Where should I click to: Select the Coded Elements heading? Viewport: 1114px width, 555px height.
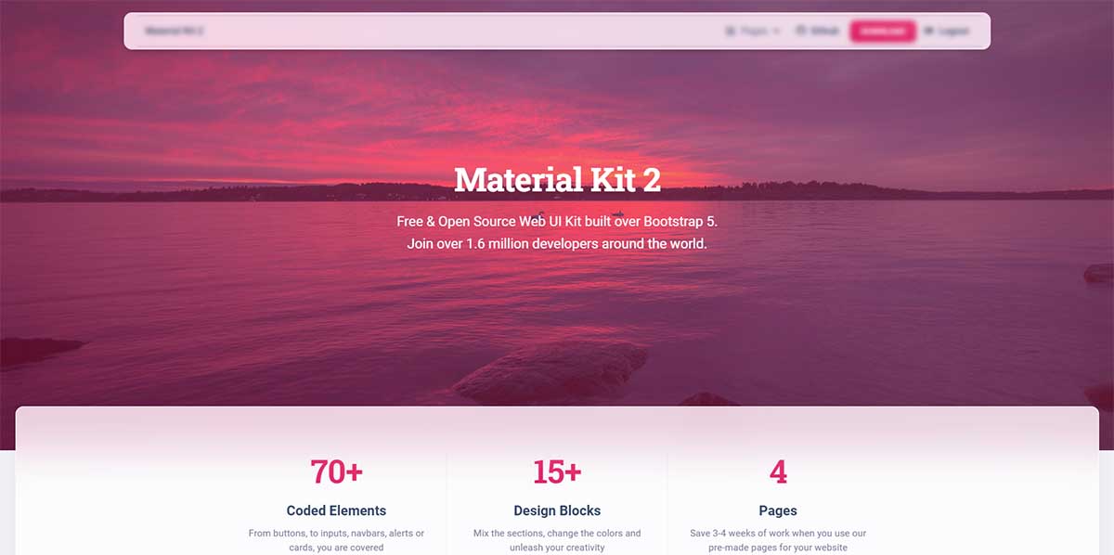pos(336,510)
